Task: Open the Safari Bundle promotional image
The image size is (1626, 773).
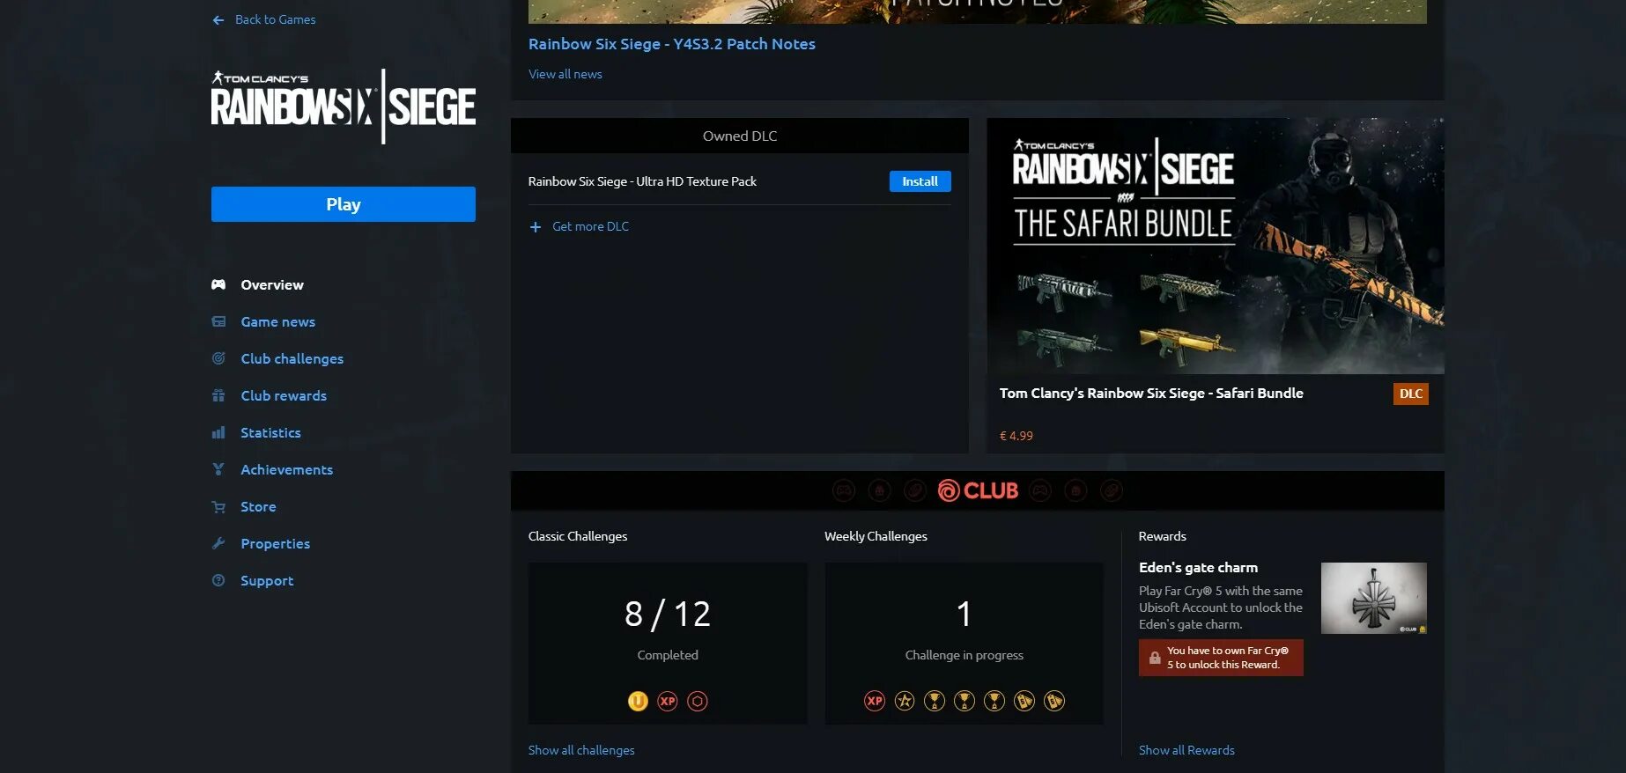Action: pos(1216,246)
